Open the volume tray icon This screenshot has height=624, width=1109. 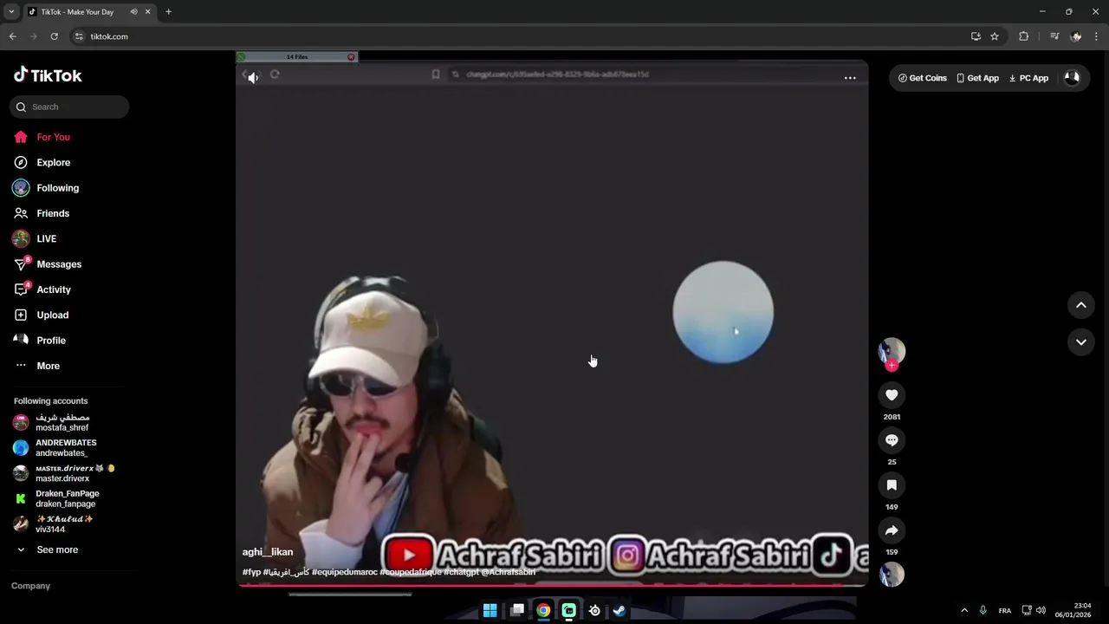[1041, 610]
